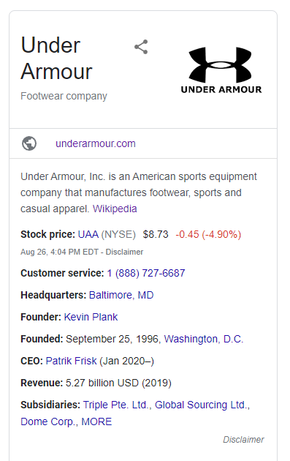This screenshot has width=290, height=461.
Task: Open the underarmour.com website link
Action: point(96,143)
